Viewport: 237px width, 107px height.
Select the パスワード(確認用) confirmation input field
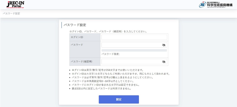(x=134, y=62)
